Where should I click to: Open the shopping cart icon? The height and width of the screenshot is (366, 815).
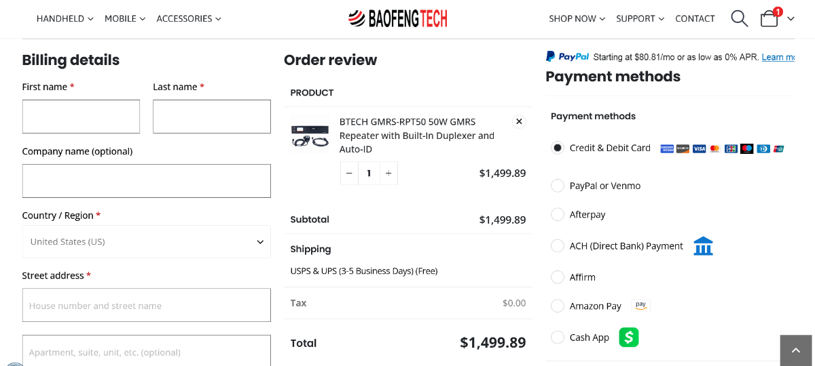click(x=769, y=18)
